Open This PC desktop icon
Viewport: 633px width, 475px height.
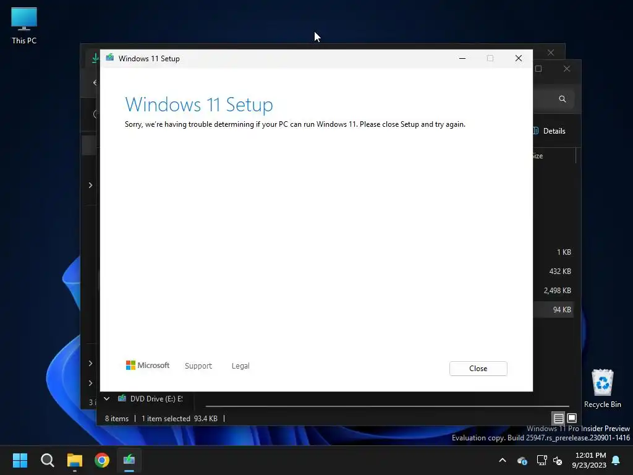coord(24,26)
